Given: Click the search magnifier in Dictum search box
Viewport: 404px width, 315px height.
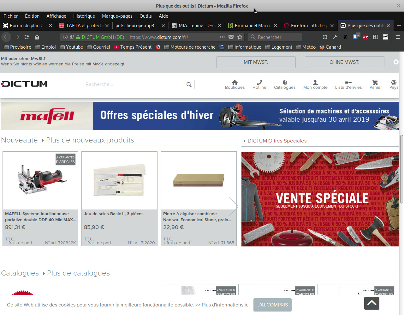Looking at the screenshot, I should pyautogui.click(x=189, y=84).
